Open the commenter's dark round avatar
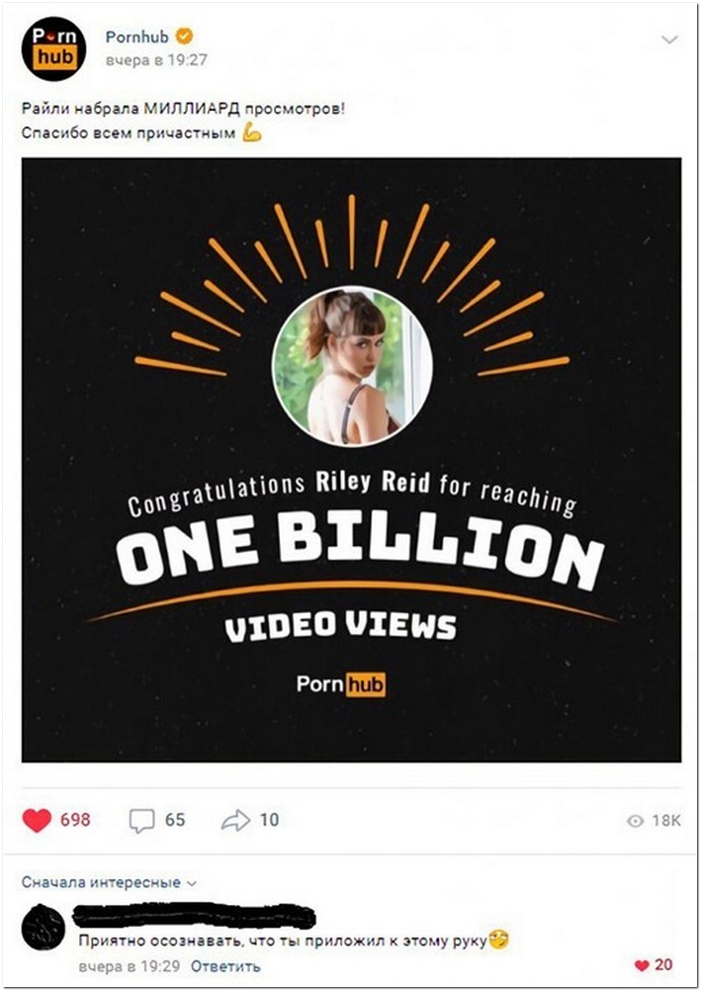 [x=44, y=928]
